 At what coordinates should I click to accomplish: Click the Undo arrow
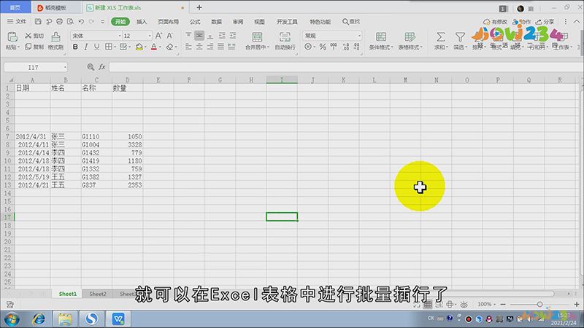pyautogui.click(x=81, y=22)
